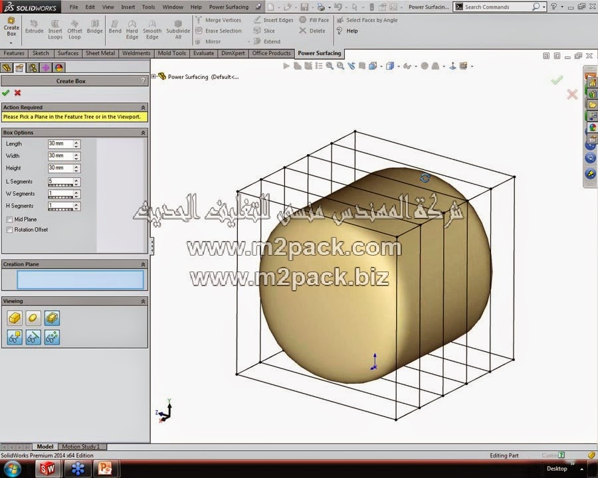Switch to the Motion Study 1 tab
This screenshot has height=478, width=598.
(x=80, y=446)
